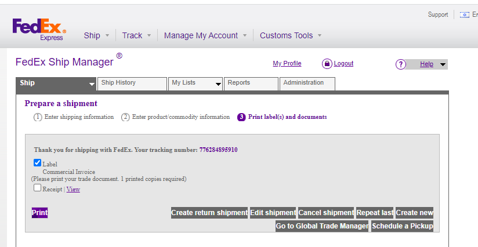Viewport: 478px width, 247px height.
Task: Click the Support link
Action: pyautogui.click(x=438, y=14)
